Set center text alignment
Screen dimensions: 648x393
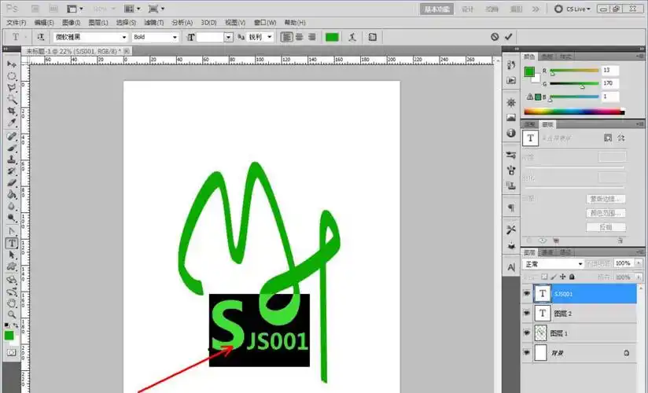pos(299,37)
